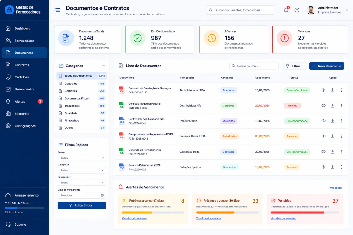Download the Certificado de Qualidade ISO

[332, 121]
